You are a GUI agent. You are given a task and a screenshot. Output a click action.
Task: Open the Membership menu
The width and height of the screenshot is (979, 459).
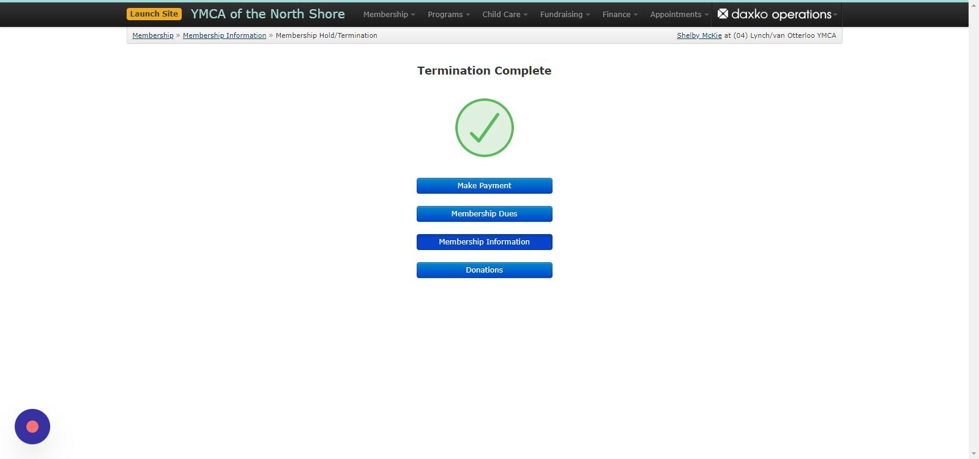point(389,14)
